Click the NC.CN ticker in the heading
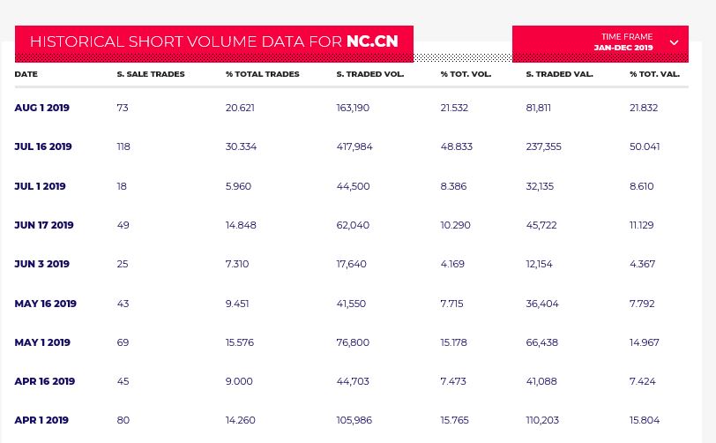This screenshot has width=716, height=443. 372,41
